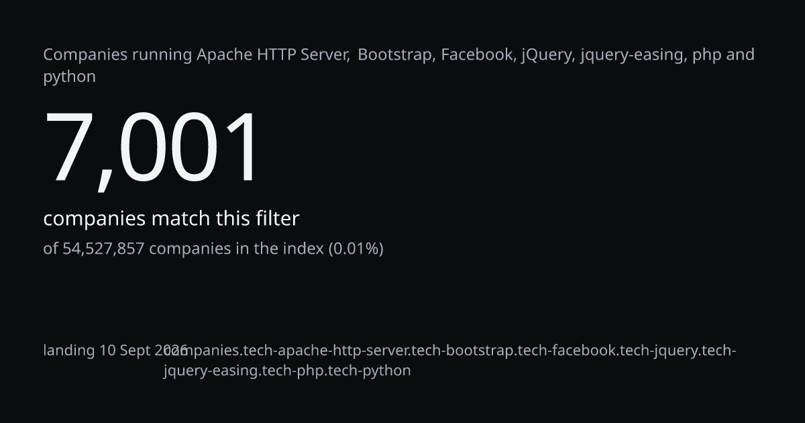This screenshot has width=805, height=423.
Task: Click the 'landing 10 Sept' date label
Action: [97, 350]
